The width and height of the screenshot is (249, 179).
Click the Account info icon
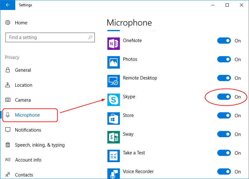point(7,160)
